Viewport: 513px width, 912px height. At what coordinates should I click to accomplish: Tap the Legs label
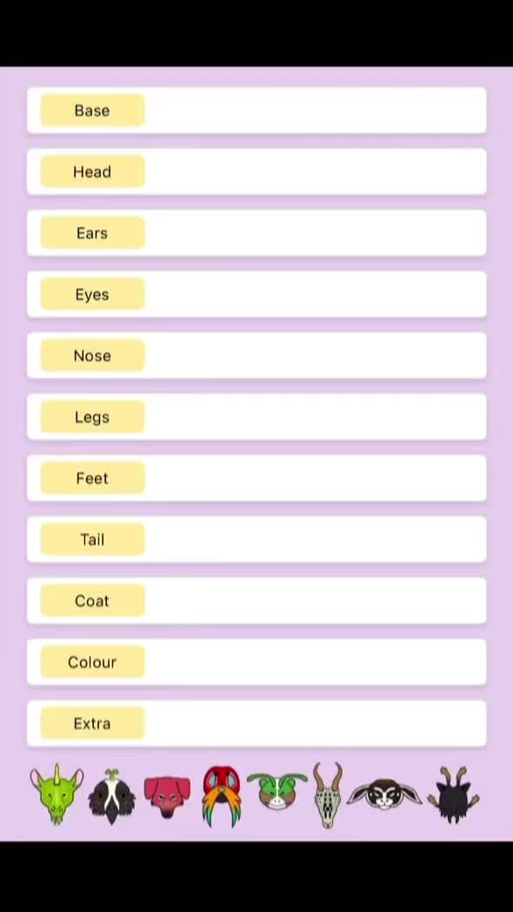click(x=92, y=417)
